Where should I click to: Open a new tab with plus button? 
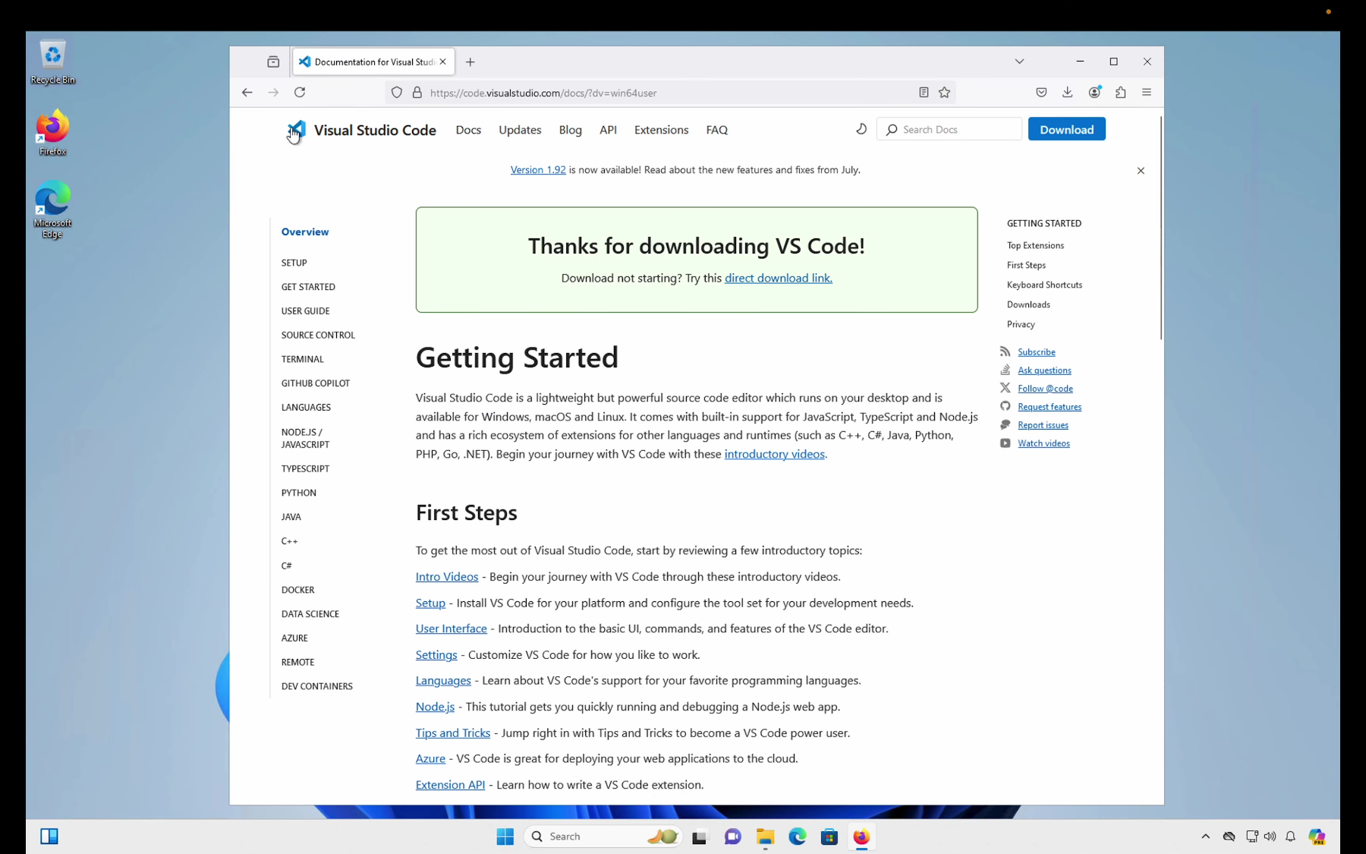[470, 62]
